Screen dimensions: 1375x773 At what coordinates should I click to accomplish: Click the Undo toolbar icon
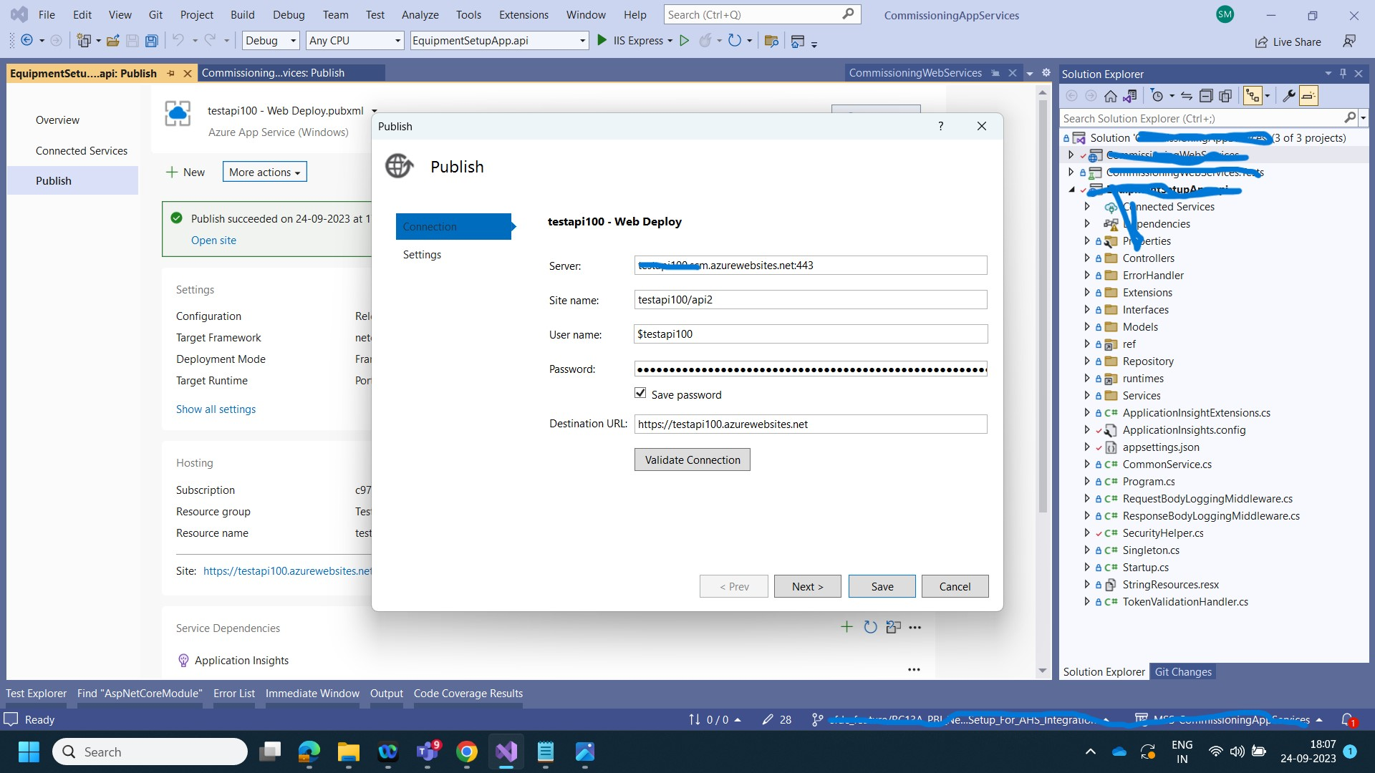[178, 41]
